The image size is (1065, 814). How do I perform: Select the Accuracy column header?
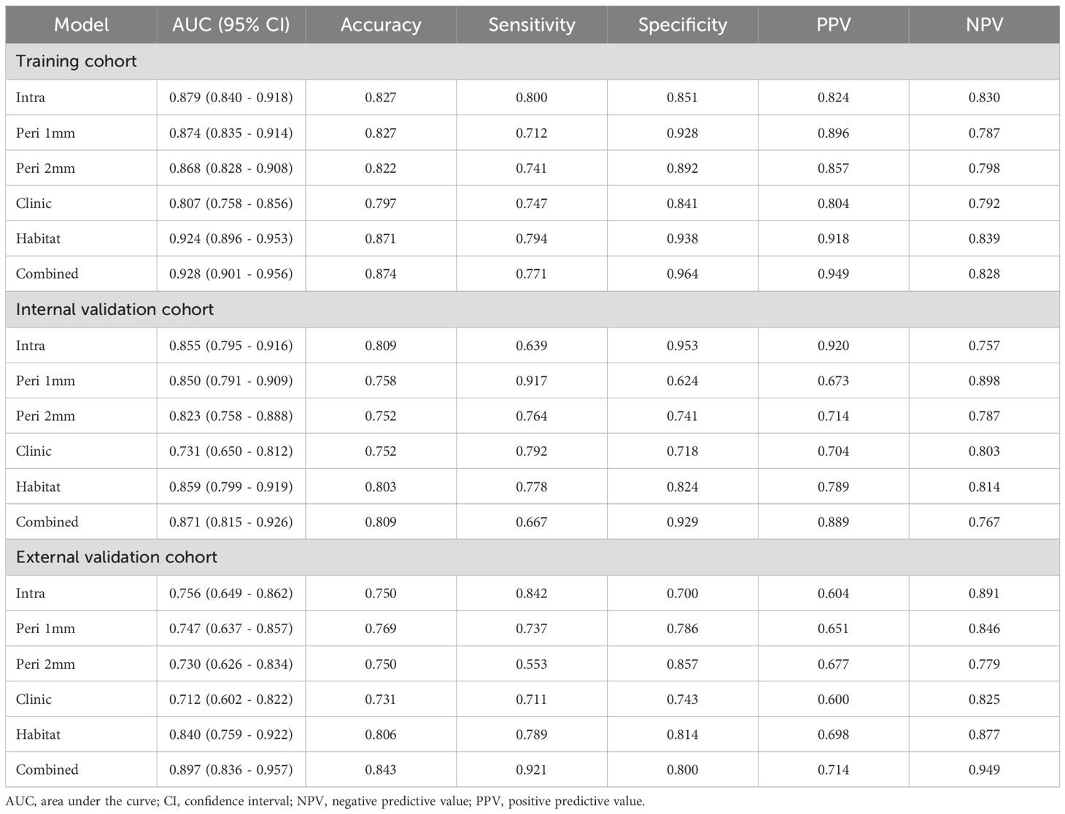coord(381,25)
